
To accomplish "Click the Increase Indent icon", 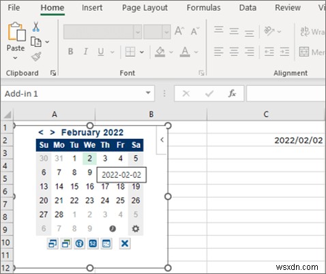I will click(x=284, y=52).
